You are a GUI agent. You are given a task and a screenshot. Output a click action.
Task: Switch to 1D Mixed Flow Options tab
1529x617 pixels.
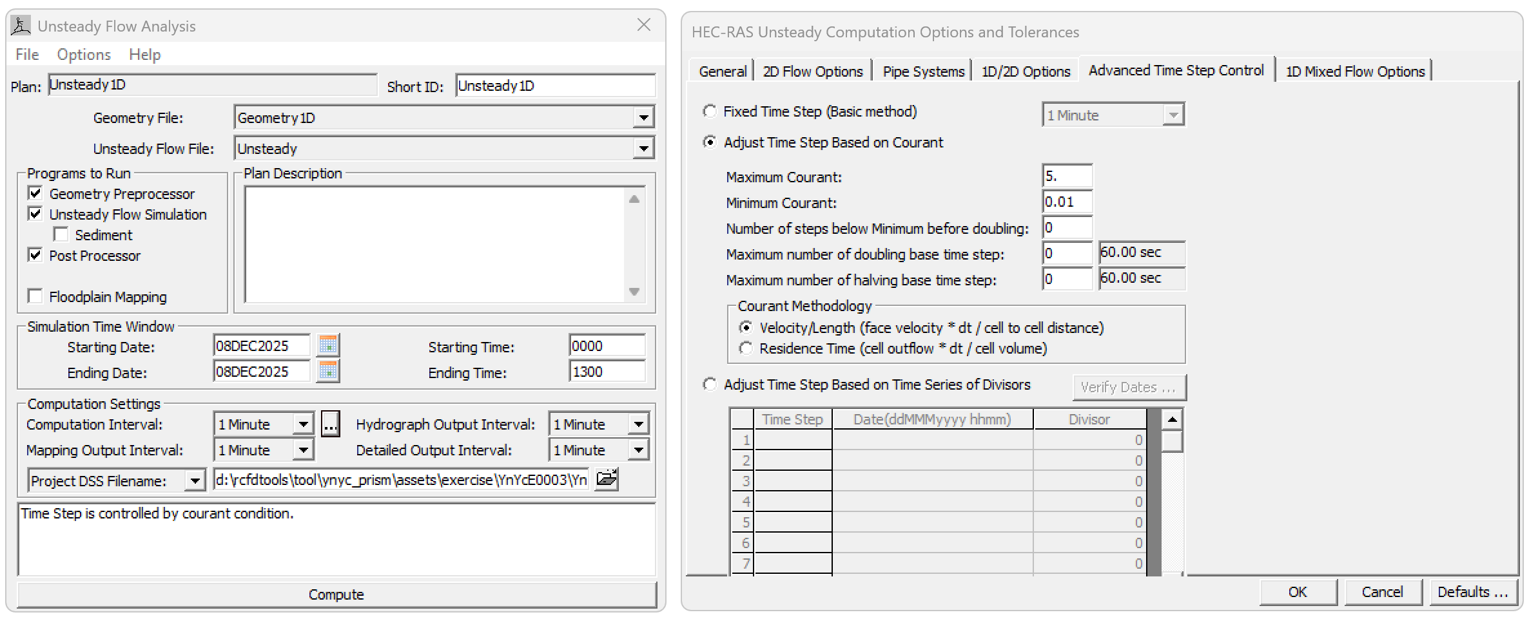tap(1355, 71)
